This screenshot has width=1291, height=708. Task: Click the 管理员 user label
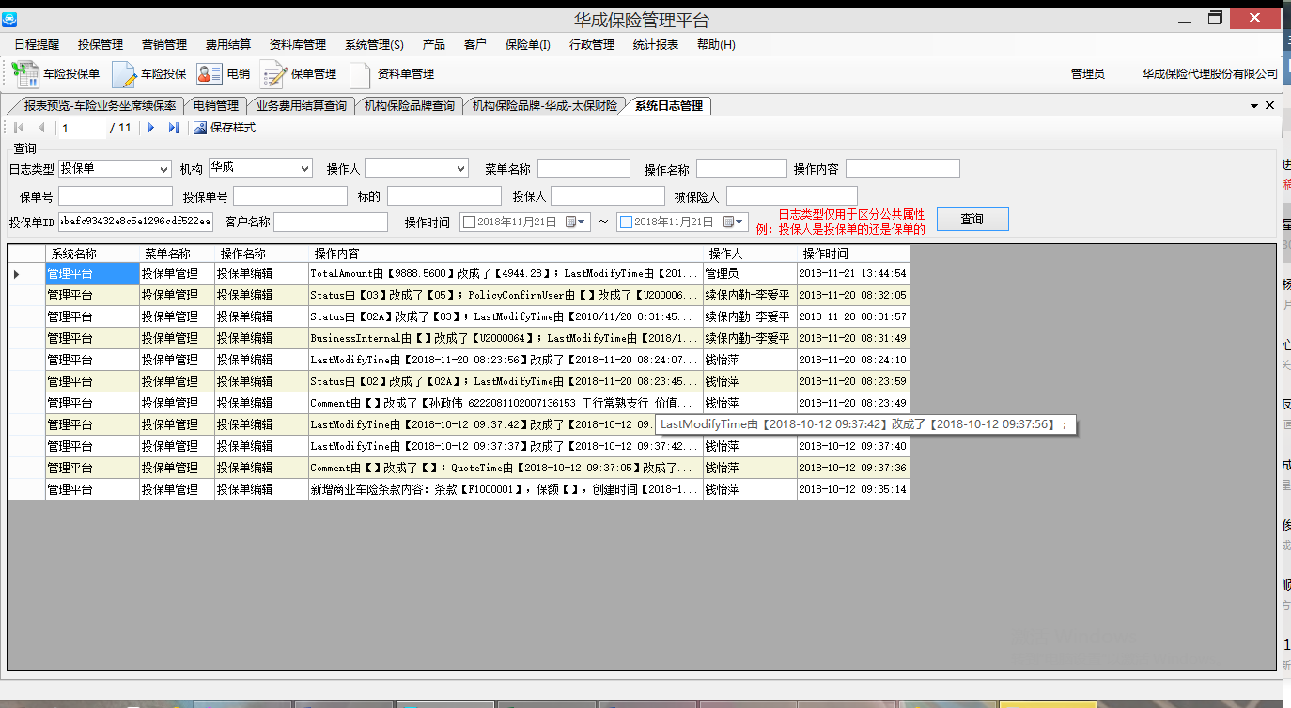pos(1087,73)
